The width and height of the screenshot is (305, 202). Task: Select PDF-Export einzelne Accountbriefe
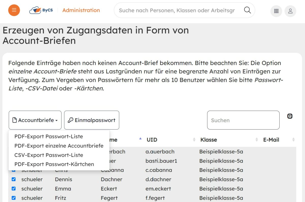point(59,146)
